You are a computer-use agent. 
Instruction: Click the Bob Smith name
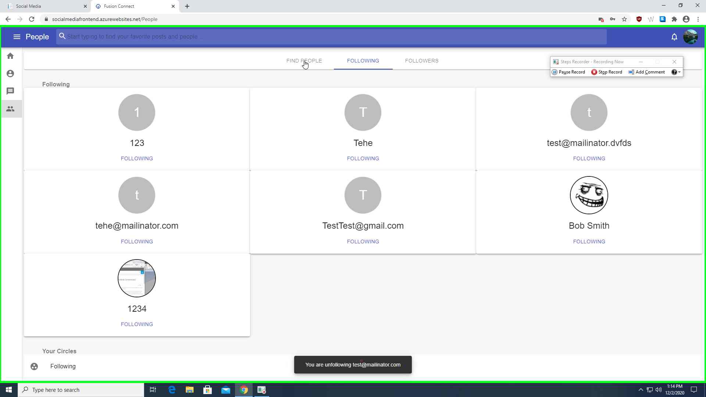click(x=589, y=226)
